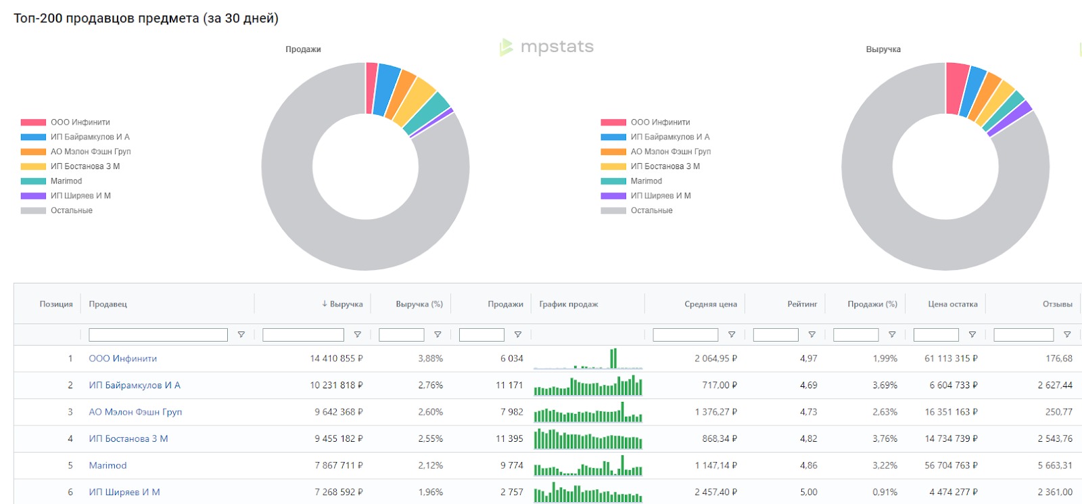Toggle ИП Бостанова З М in Выручка legend
This screenshot has width=1082, height=504.
651,166
